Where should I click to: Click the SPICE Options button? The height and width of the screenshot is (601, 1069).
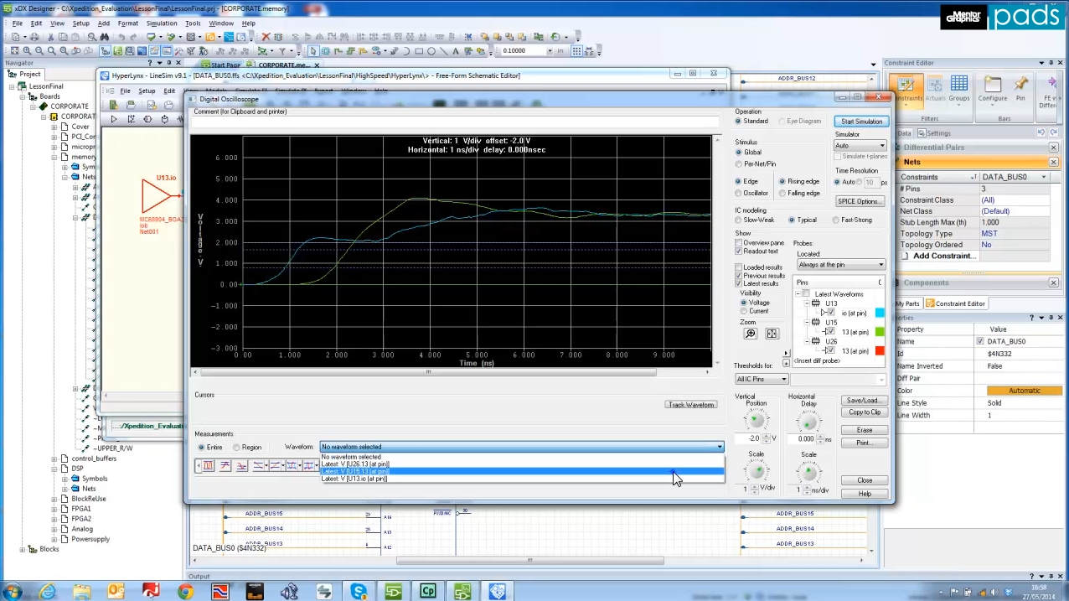pyautogui.click(x=860, y=201)
